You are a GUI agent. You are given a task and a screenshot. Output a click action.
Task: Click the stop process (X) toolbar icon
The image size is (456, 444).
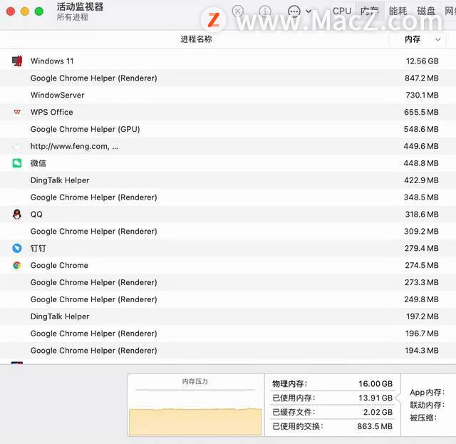point(238,11)
